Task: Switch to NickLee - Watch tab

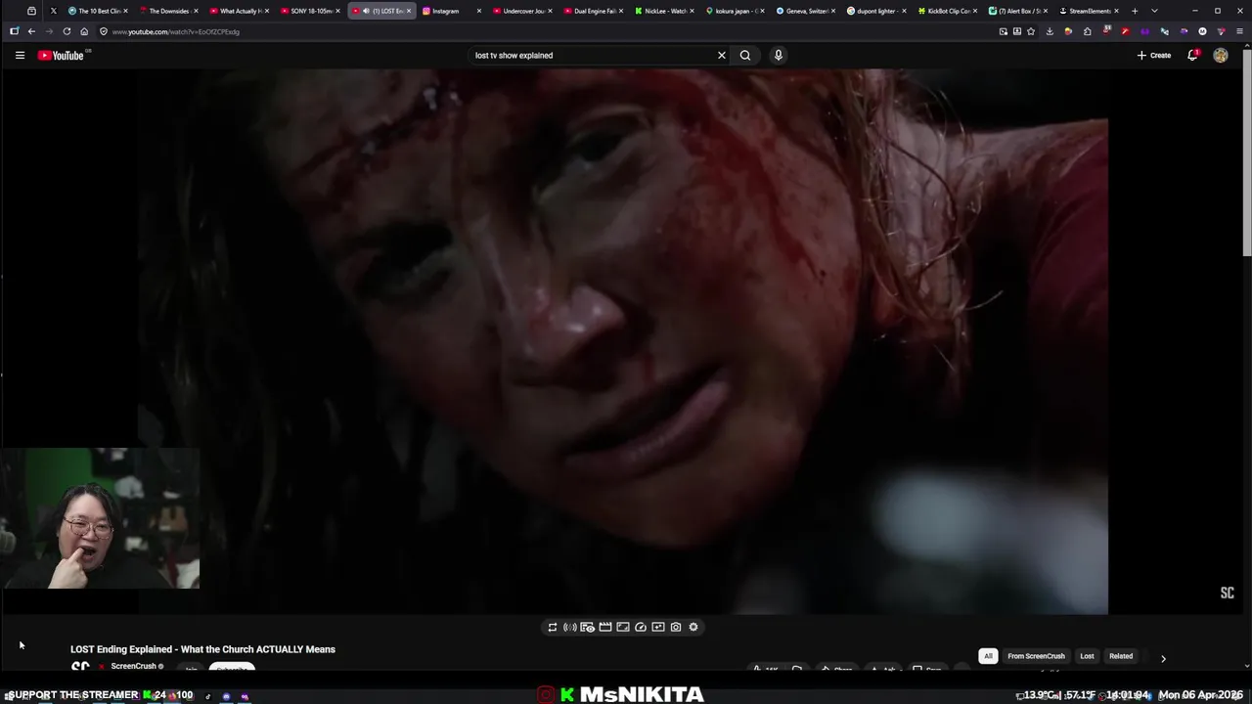Action: tap(665, 11)
